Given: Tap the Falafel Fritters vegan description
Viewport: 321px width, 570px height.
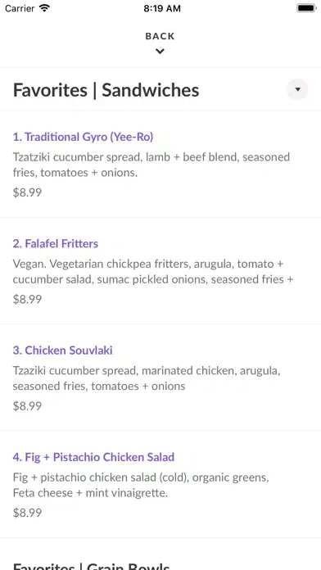Looking at the screenshot, I should (153, 272).
